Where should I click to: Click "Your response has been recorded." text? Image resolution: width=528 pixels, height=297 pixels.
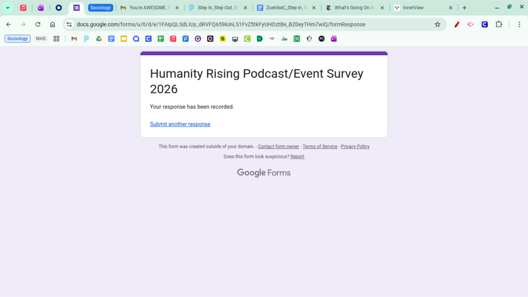coord(192,107)
